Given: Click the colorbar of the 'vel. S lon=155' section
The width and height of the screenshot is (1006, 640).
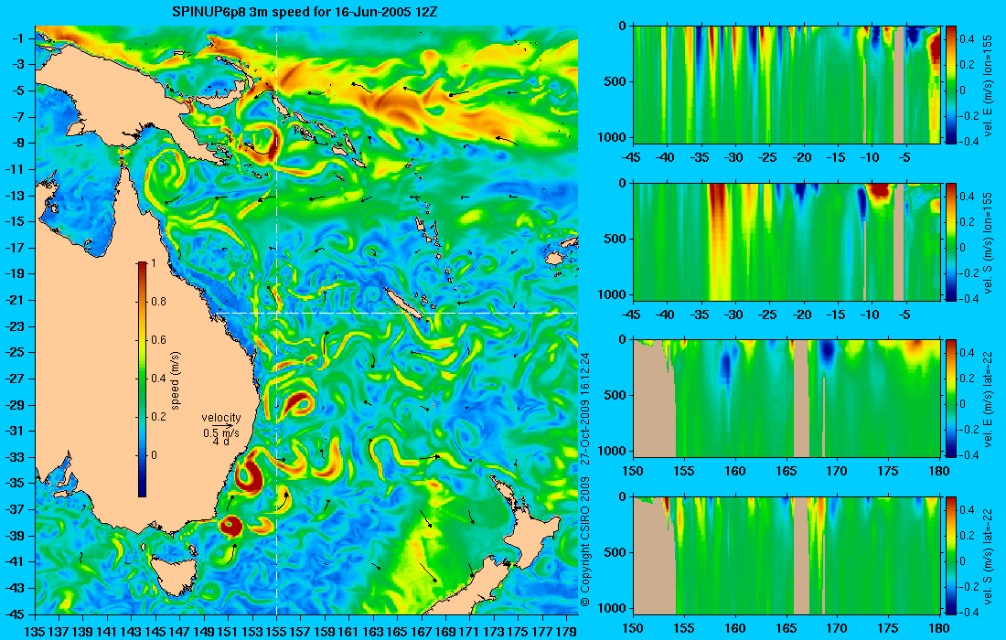Looking at the screenshot, I should point(950,241).
